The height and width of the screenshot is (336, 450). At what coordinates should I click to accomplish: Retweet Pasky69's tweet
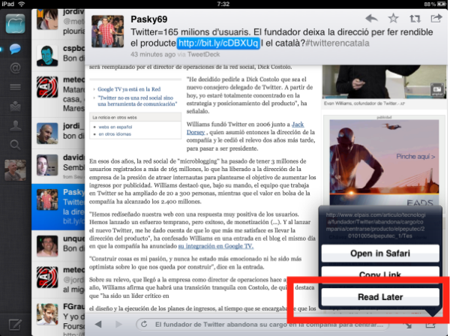pos(415,19)
